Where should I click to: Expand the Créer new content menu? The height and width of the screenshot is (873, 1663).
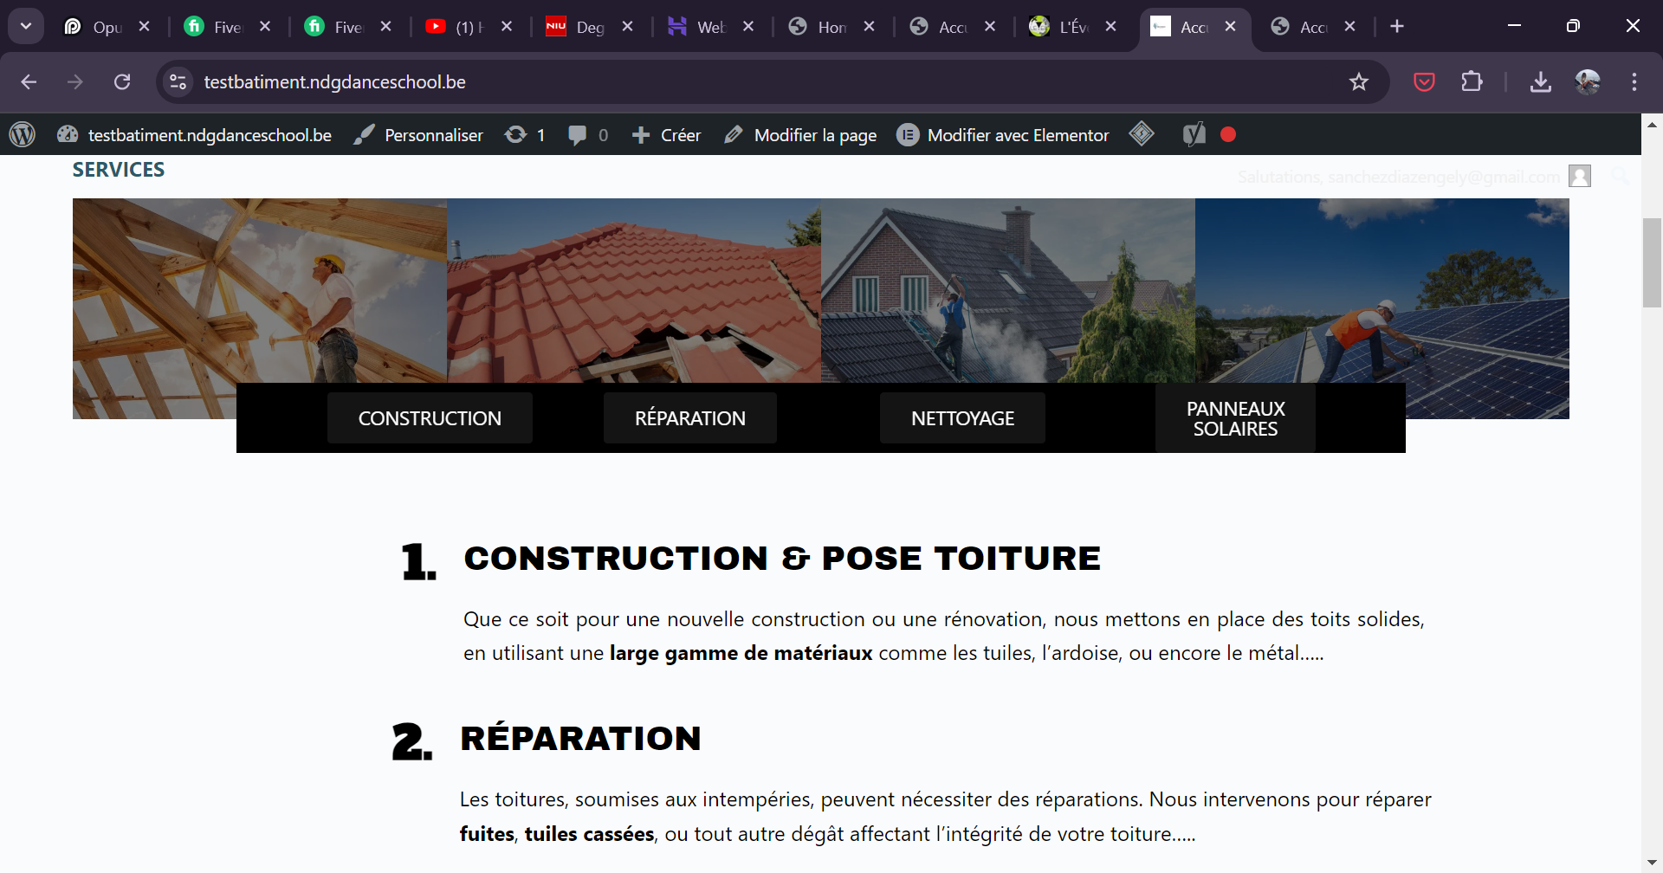coord(666,134)
